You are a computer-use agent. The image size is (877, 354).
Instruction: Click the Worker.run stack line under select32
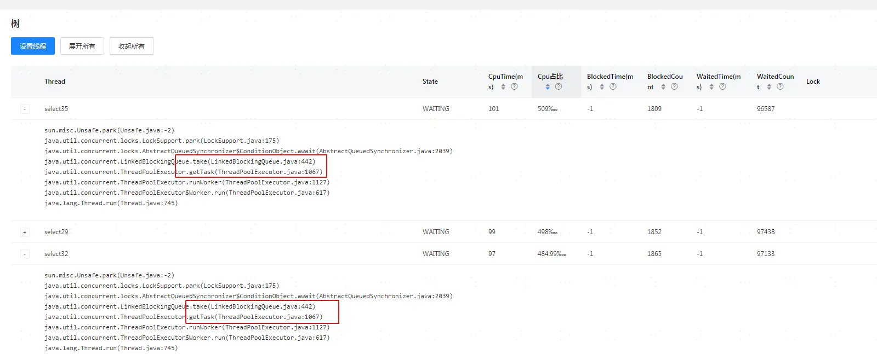187,338
